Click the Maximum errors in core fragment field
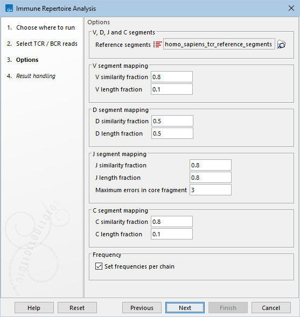Screen dimensions: 300x317 coord(211,189)
